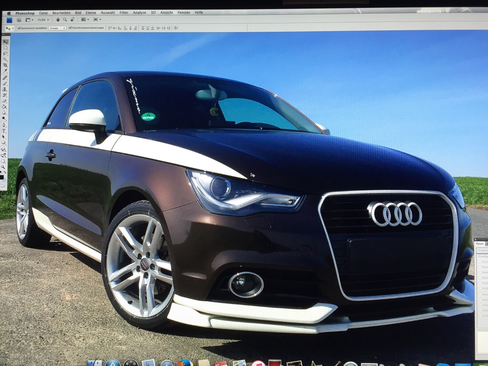Align top edges of layers

pyautogui.click(x=109, y=28)
